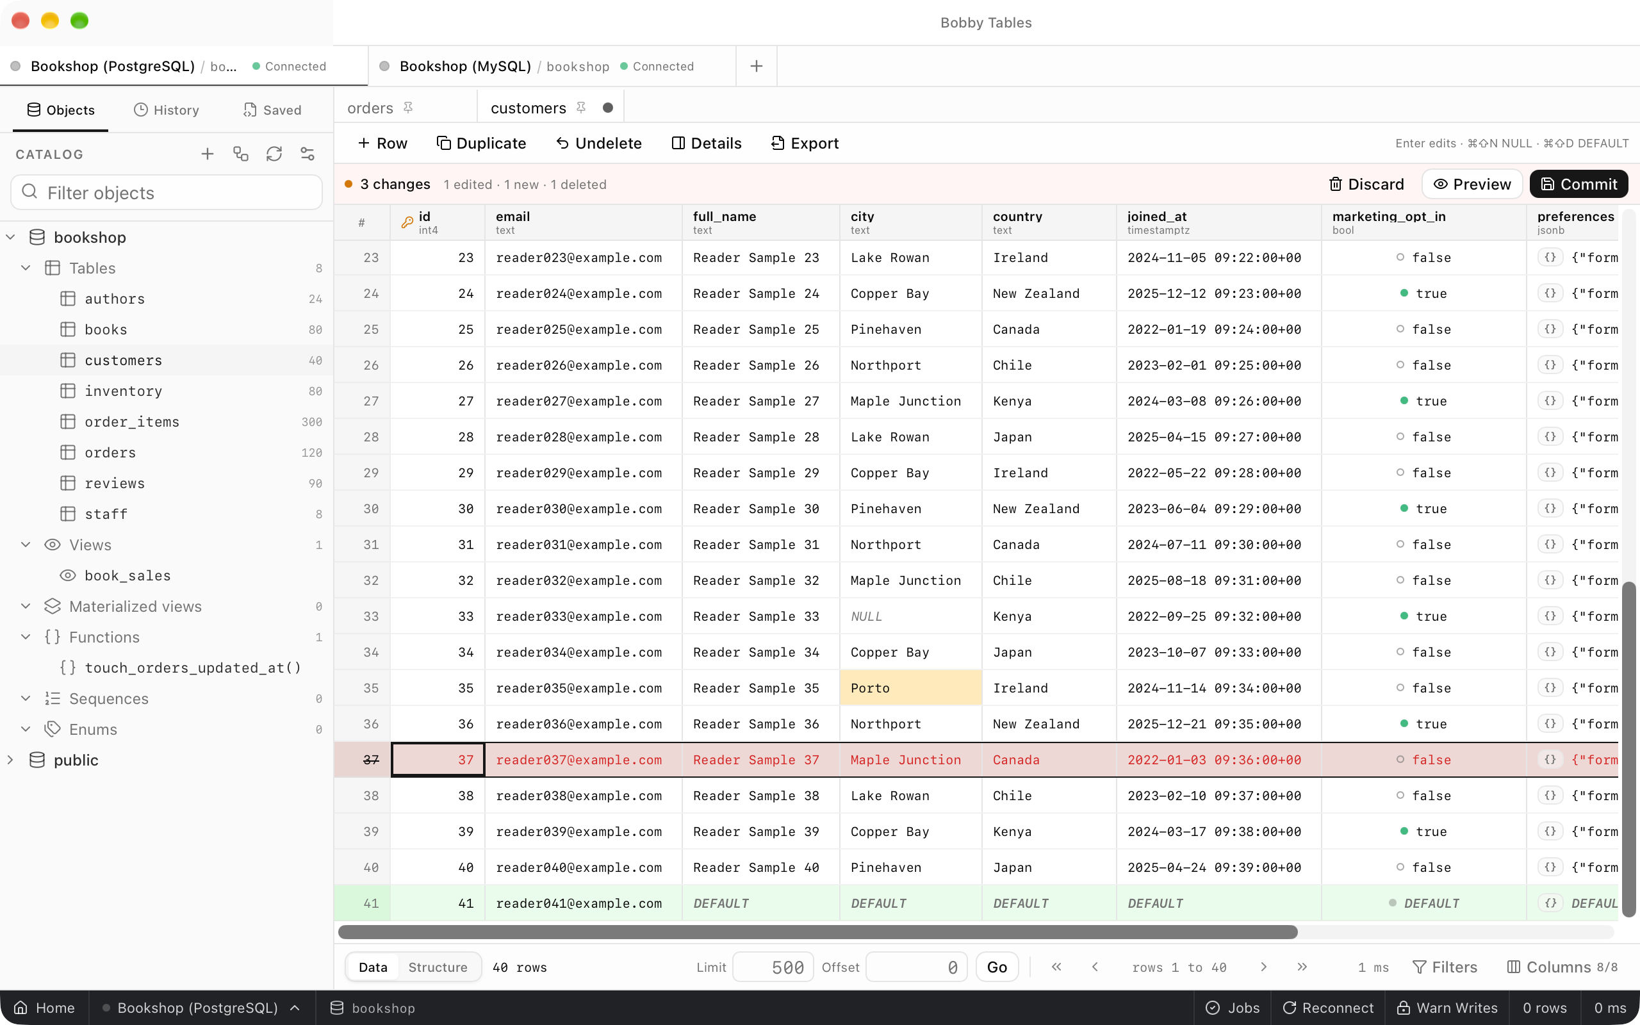
Task: Collapse the Enums group
Action: click(26, 730)
